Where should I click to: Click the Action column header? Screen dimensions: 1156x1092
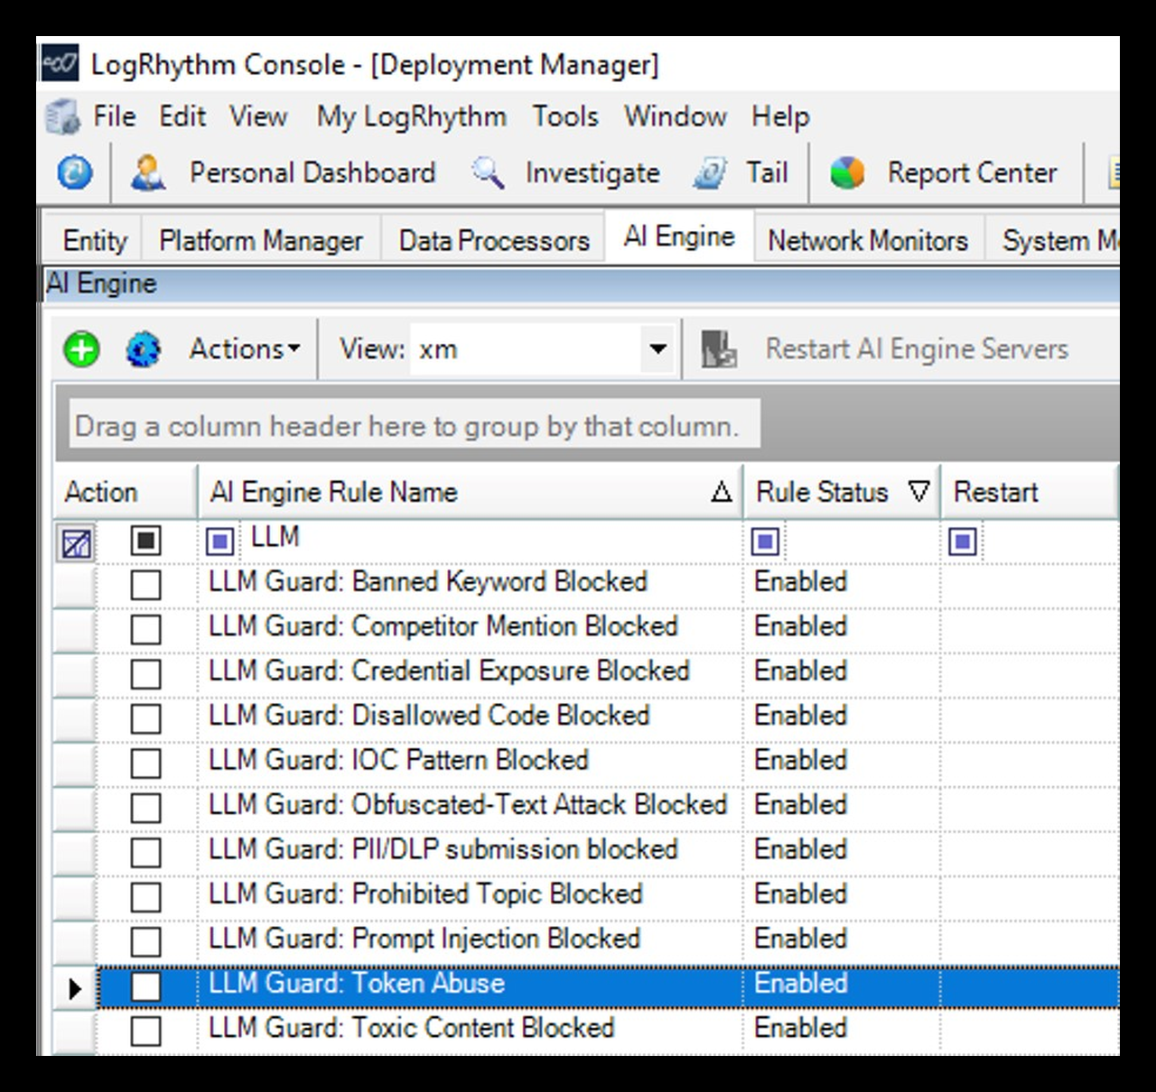pyautogui.click(x=126, y=492)
